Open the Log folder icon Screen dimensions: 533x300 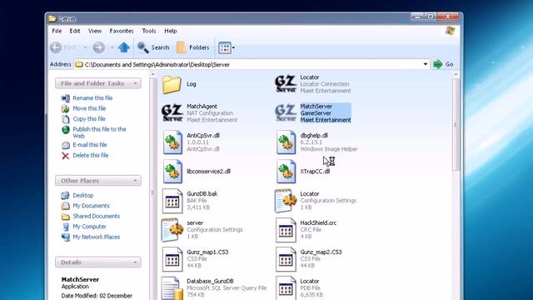172,84
